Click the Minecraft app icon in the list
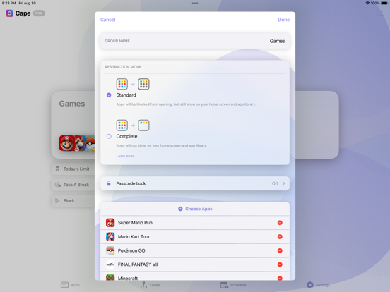 point(110,277)
